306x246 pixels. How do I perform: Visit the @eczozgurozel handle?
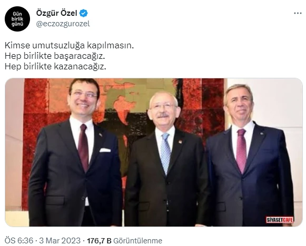tap(63, 24)
